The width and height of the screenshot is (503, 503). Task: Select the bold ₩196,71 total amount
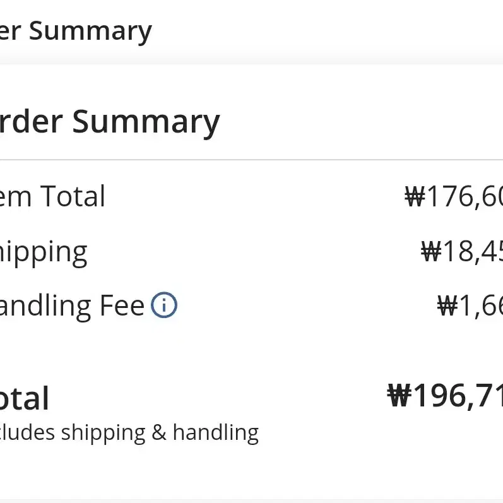click(x=446, y=396)
